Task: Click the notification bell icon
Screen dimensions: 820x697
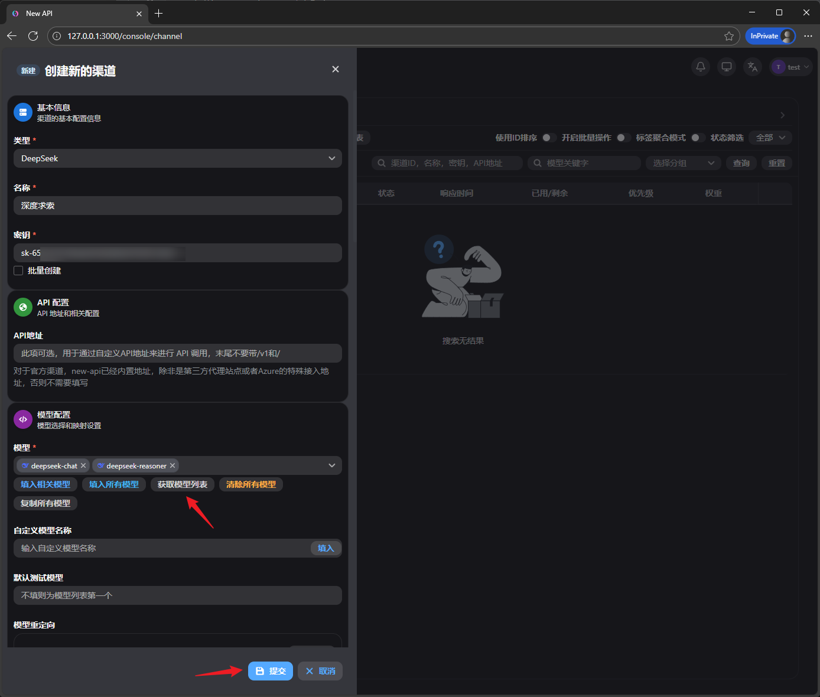Action: coord(700,67)
